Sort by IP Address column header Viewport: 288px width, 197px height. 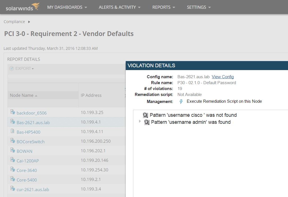91,95
